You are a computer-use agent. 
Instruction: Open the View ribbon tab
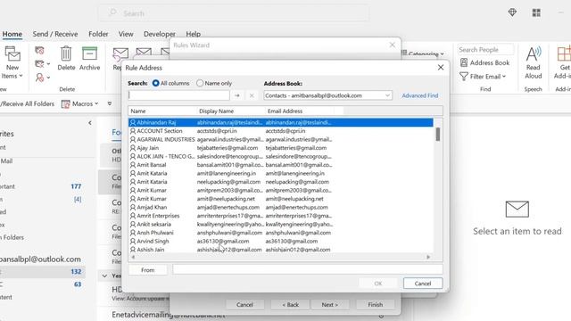[126, 34]
